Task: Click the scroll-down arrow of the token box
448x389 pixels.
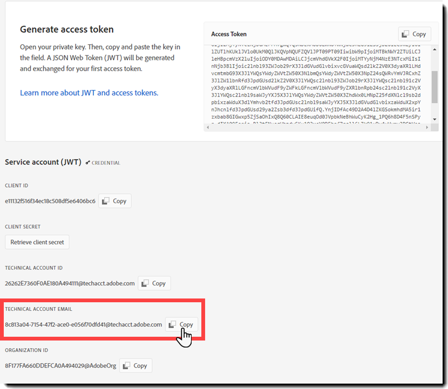Action: pos(435,119)
